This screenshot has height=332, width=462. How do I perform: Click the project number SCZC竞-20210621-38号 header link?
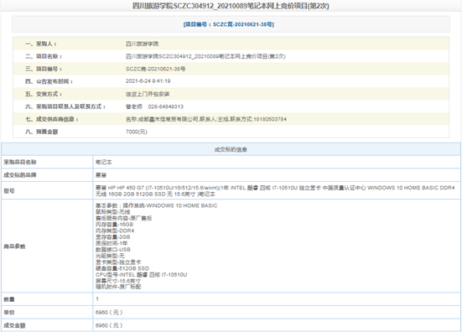coord(229,24)
